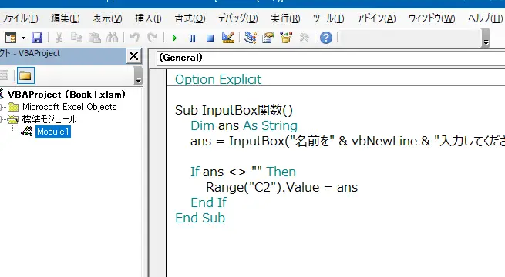Viewport: 505px width, 277px height.
Task: Click View Object icon in Project panel
Action: coord(4,75)
